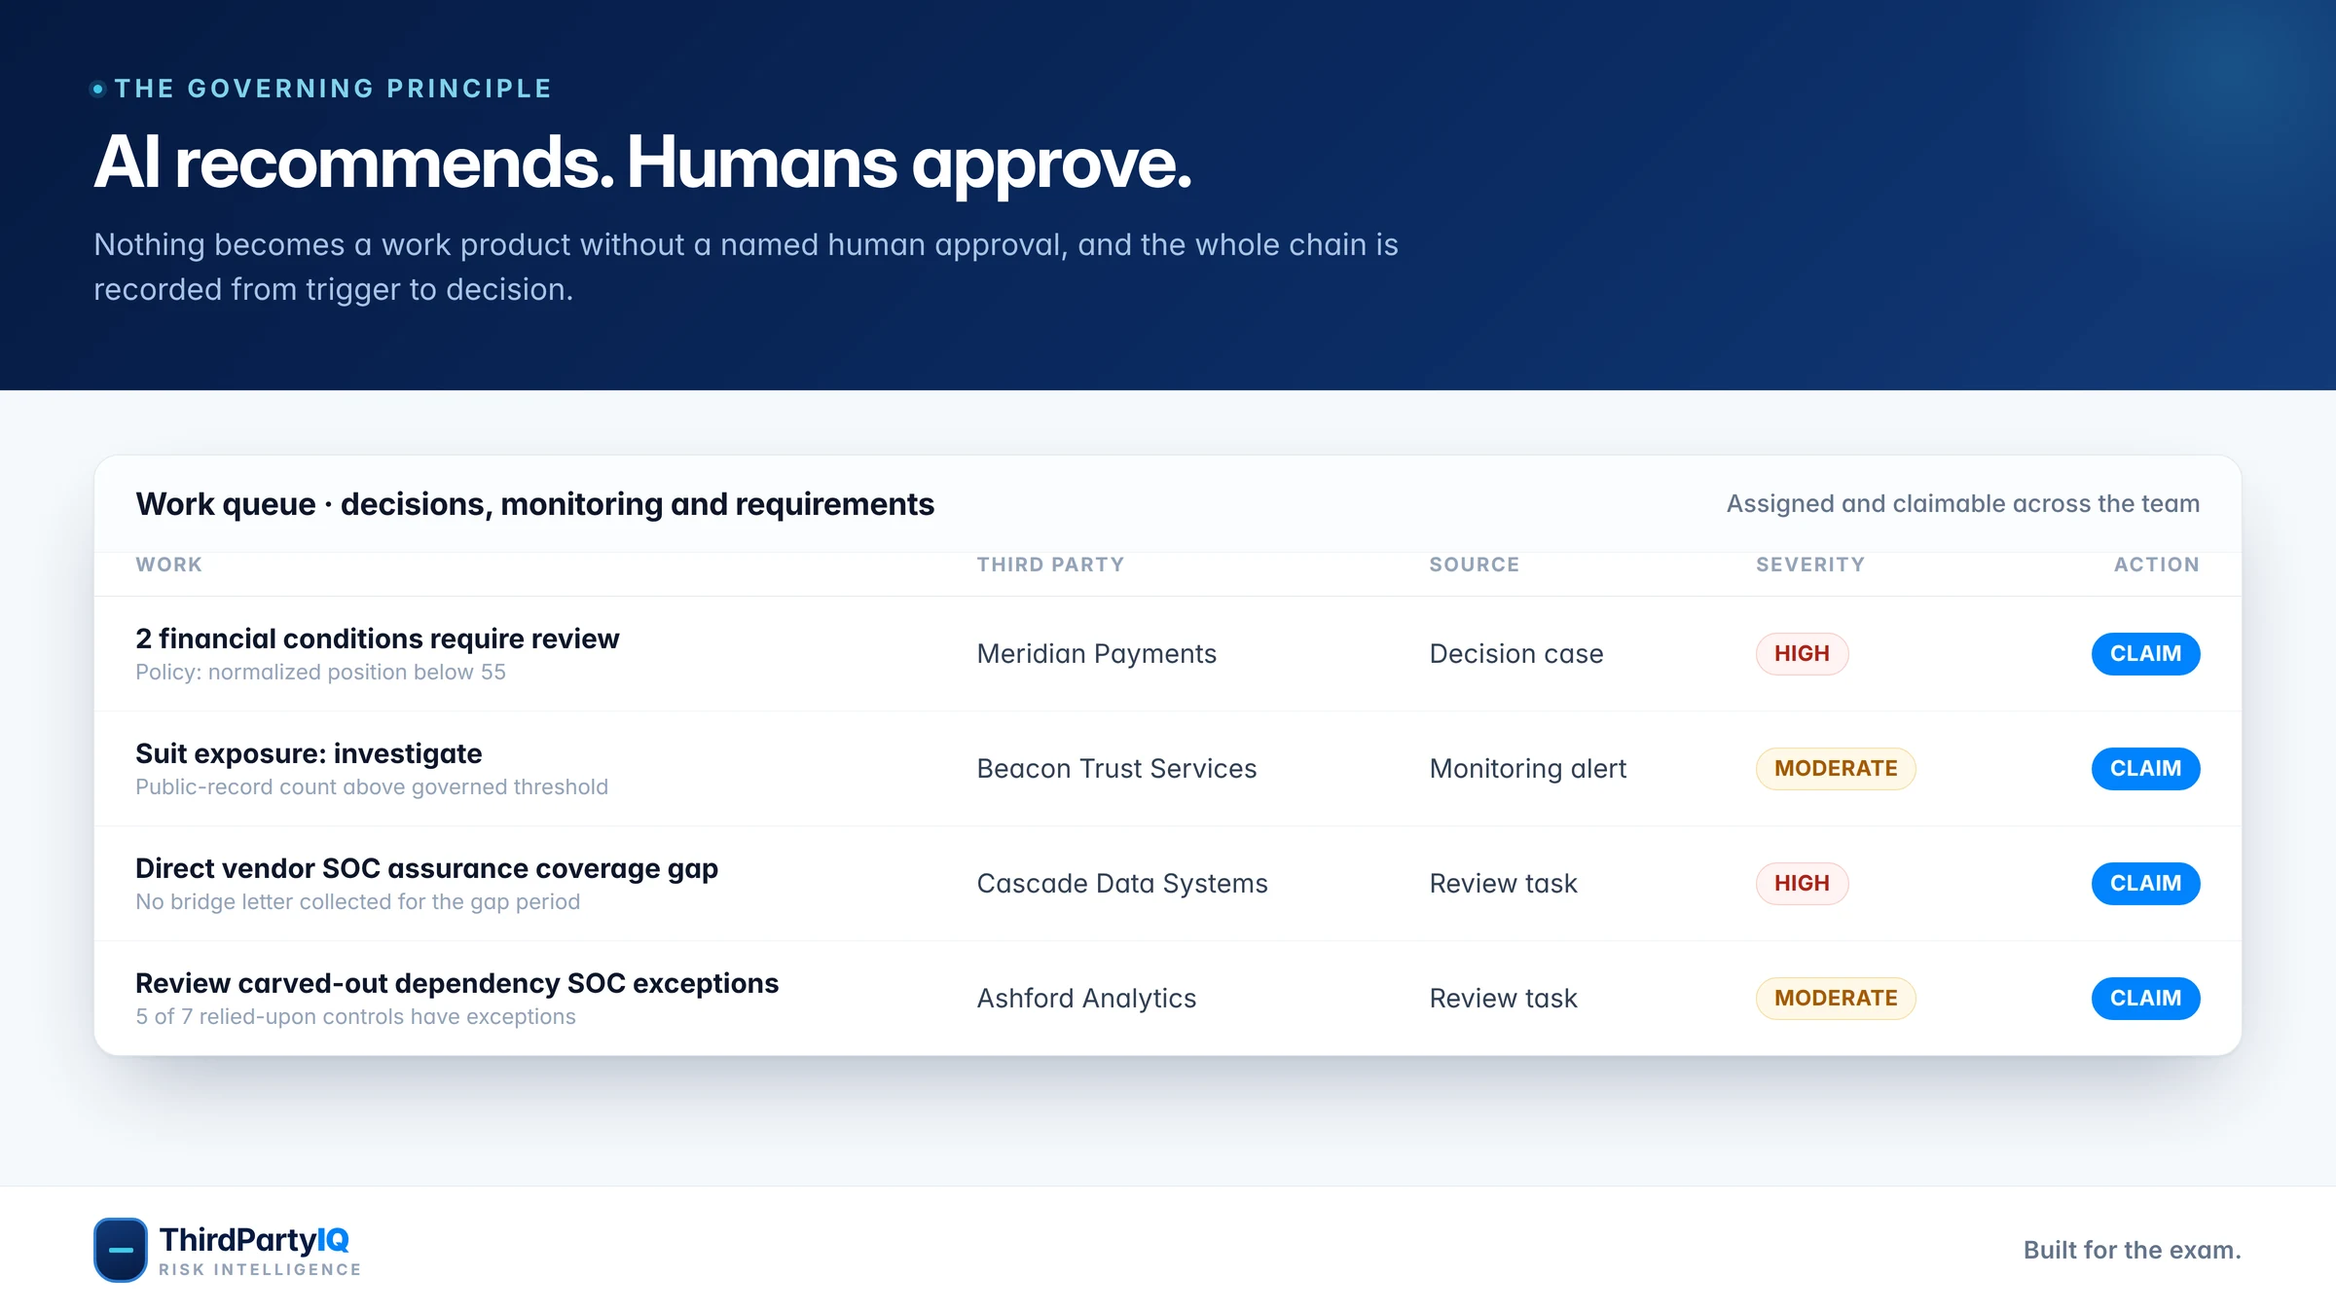Click 'Review task' source for Cascade Data Systems
The width and height of the screenshot is (2336, 1314).
click(1504, 884)
